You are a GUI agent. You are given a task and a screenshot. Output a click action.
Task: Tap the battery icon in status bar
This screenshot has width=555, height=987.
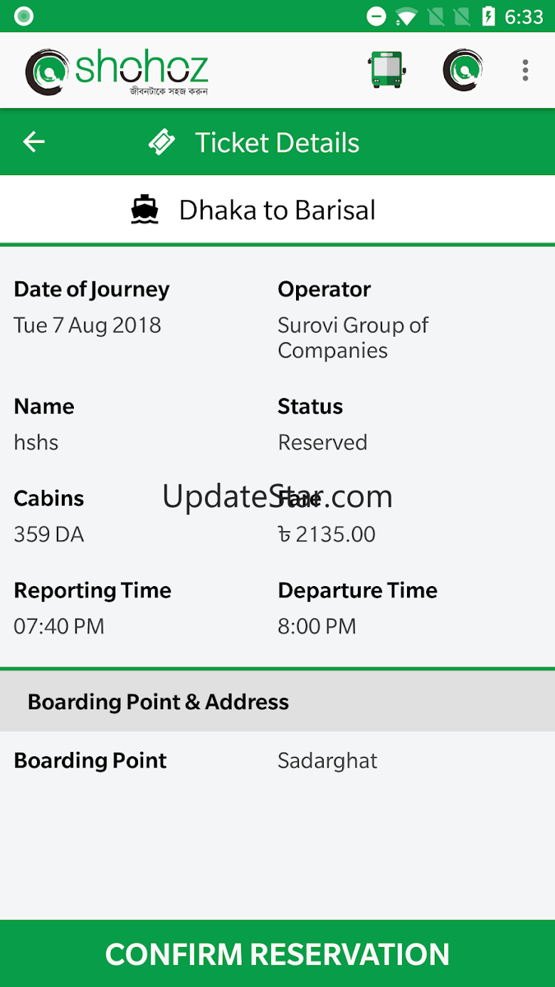click(488, 16)
